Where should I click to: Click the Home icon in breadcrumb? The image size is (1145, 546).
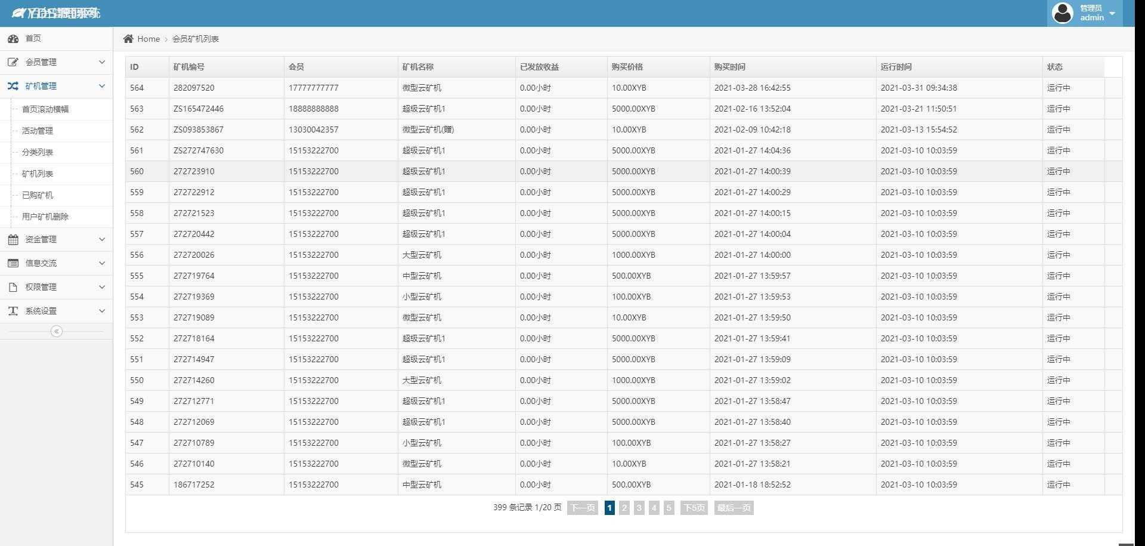pos(128,39)
